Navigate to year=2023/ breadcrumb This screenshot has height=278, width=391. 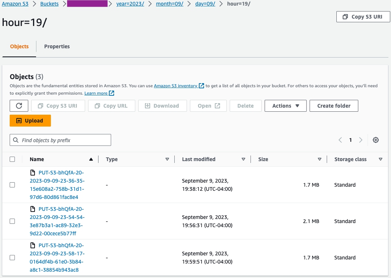coord(130,4)
